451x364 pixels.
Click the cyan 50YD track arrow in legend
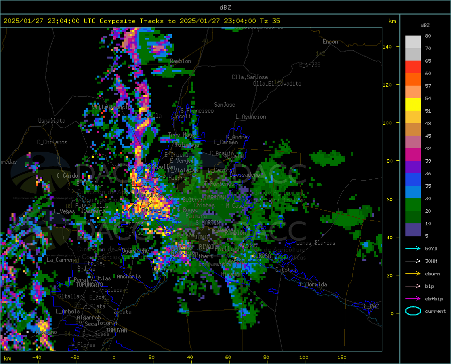413,248
